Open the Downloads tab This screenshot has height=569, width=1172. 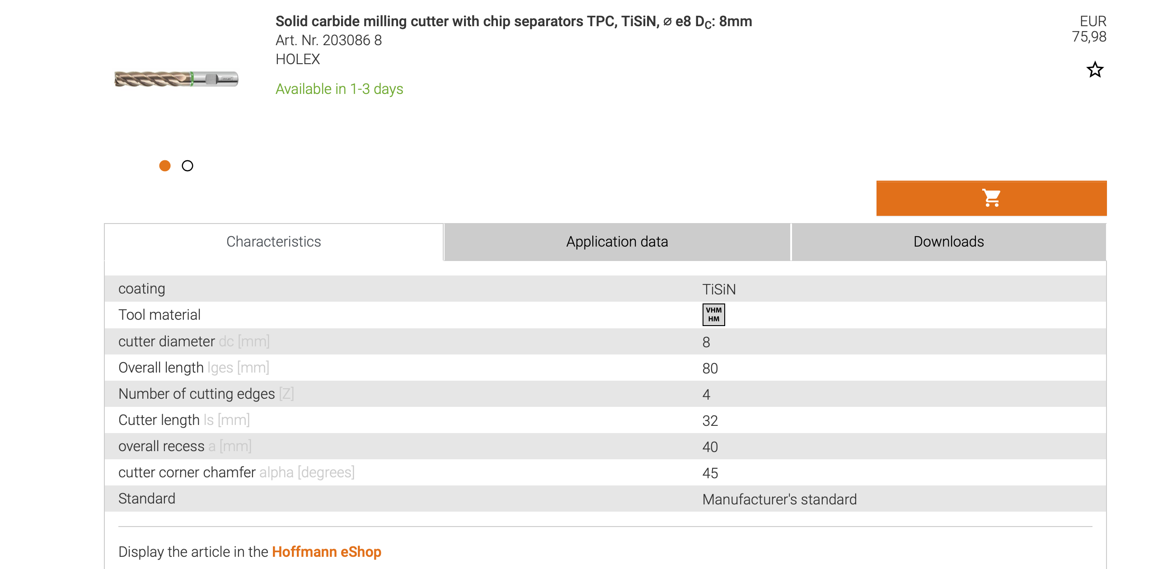point(948,242)
